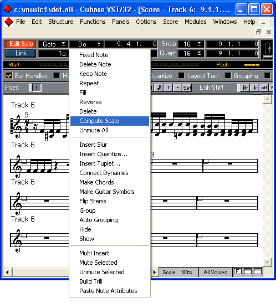This screenshot has height=303, width=276.
Task: Click the double-flat Enh.Shift button
Action: [x=246, y=88]
